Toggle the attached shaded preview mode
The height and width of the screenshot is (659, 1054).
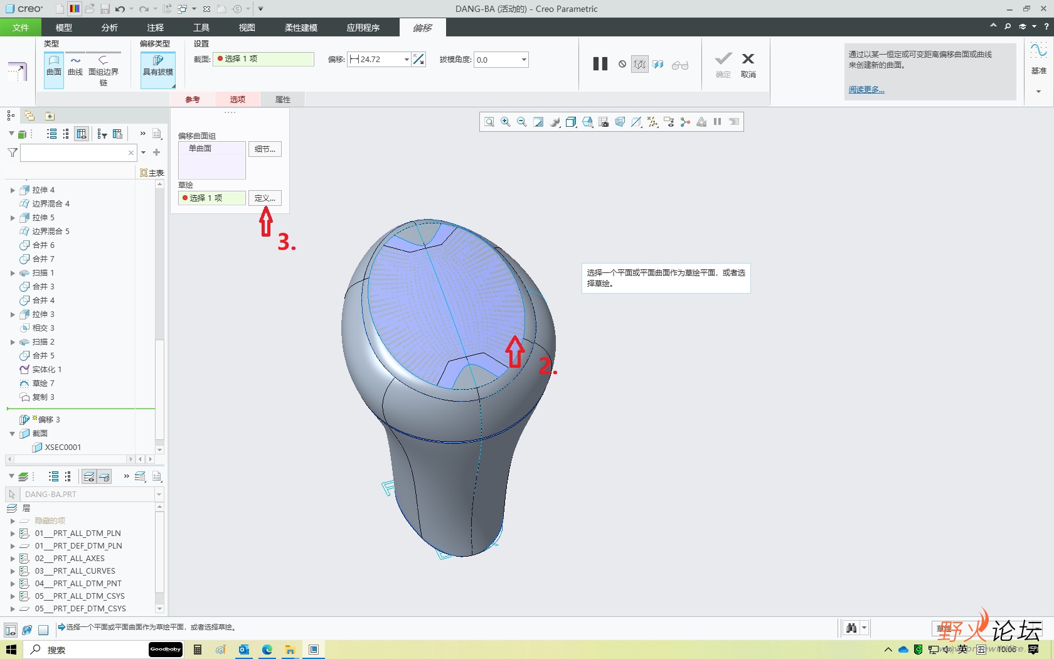pos(658,64)
